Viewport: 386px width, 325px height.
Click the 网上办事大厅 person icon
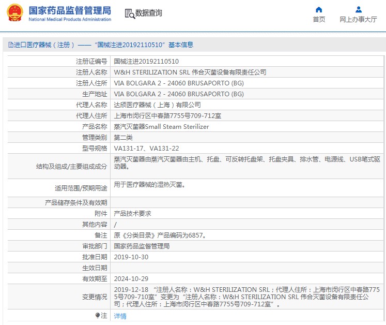(x=359, y=10)
